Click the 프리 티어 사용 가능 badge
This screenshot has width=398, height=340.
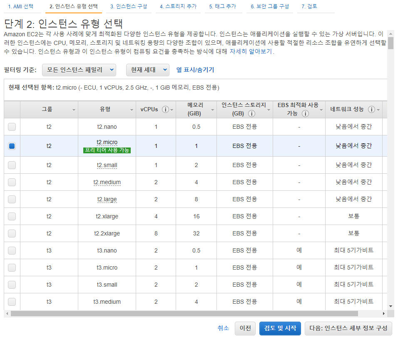pos(107,150)
